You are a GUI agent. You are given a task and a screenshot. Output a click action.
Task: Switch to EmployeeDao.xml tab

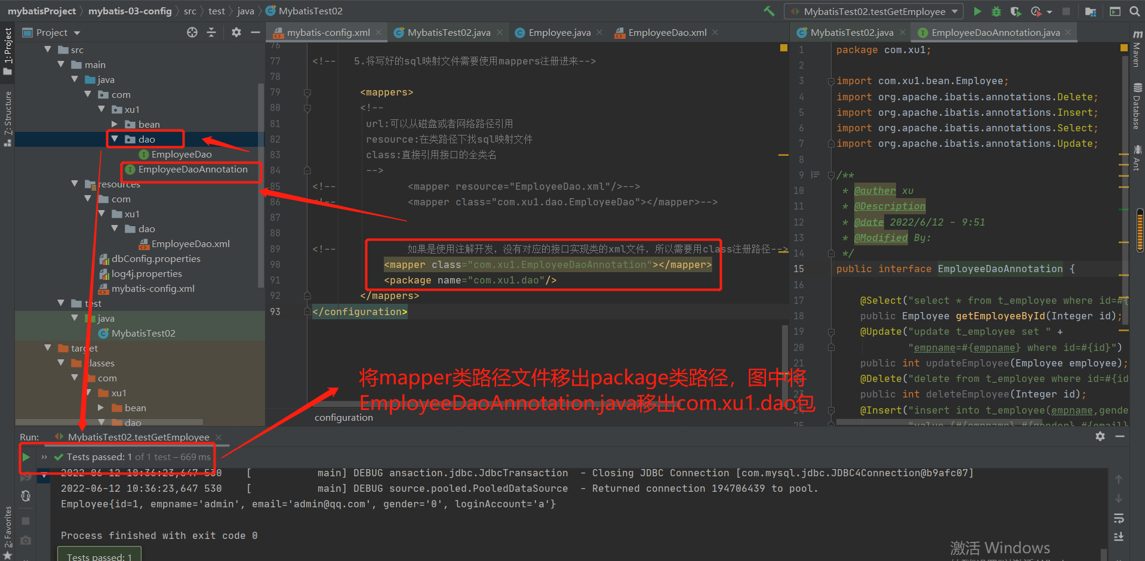(667, 32)
